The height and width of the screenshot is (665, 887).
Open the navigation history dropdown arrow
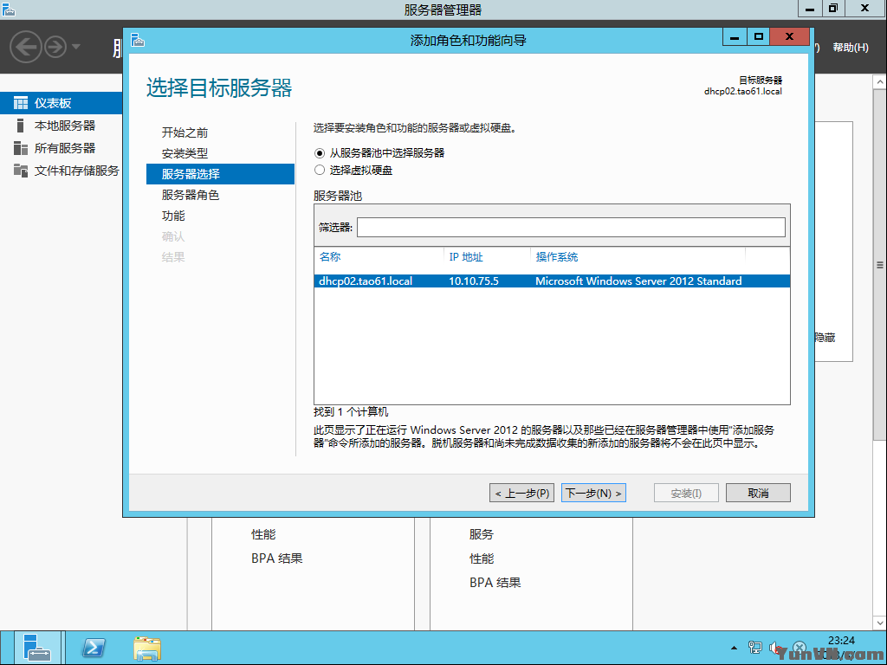pos(76,47)
